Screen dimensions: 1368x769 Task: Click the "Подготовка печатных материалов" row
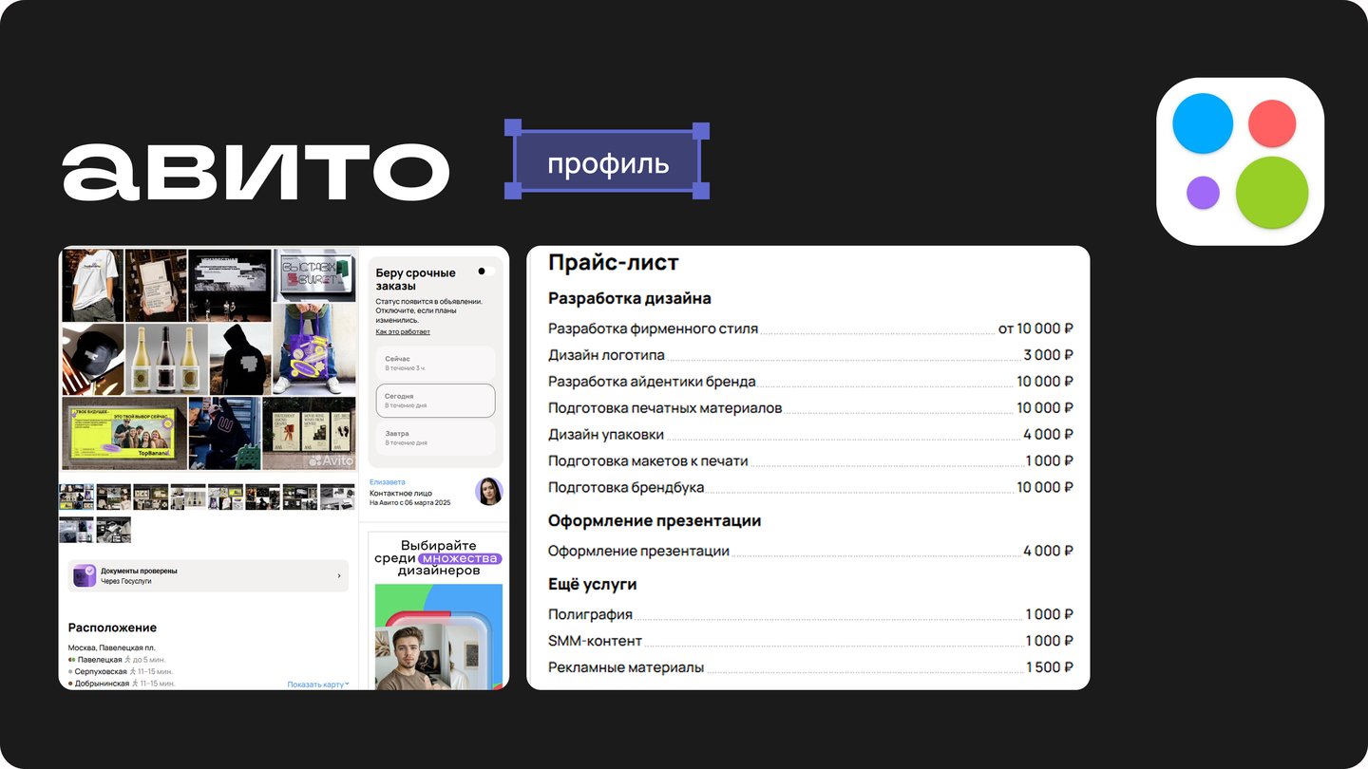click(x=811, y=408)
